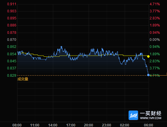
Task: Click the 17:00 time axis label
Action: 71,125
